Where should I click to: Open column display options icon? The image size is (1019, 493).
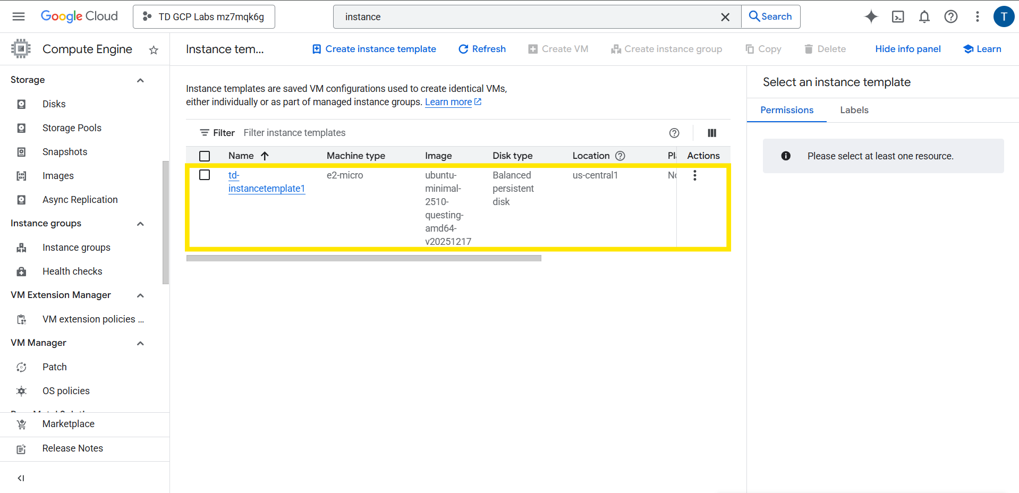(x=712, y=133)
